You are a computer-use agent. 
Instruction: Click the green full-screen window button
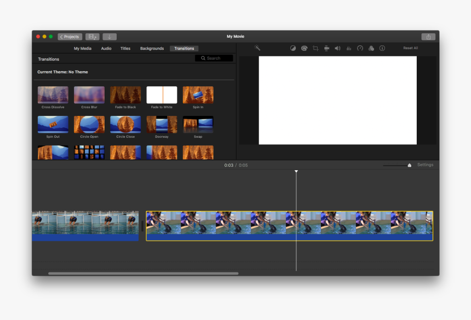coord(51,37)
